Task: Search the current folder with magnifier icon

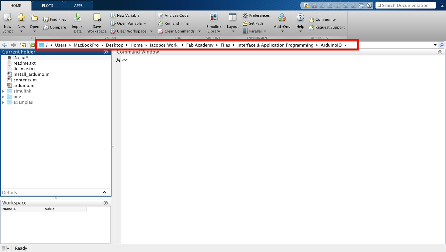Action: 441,45
